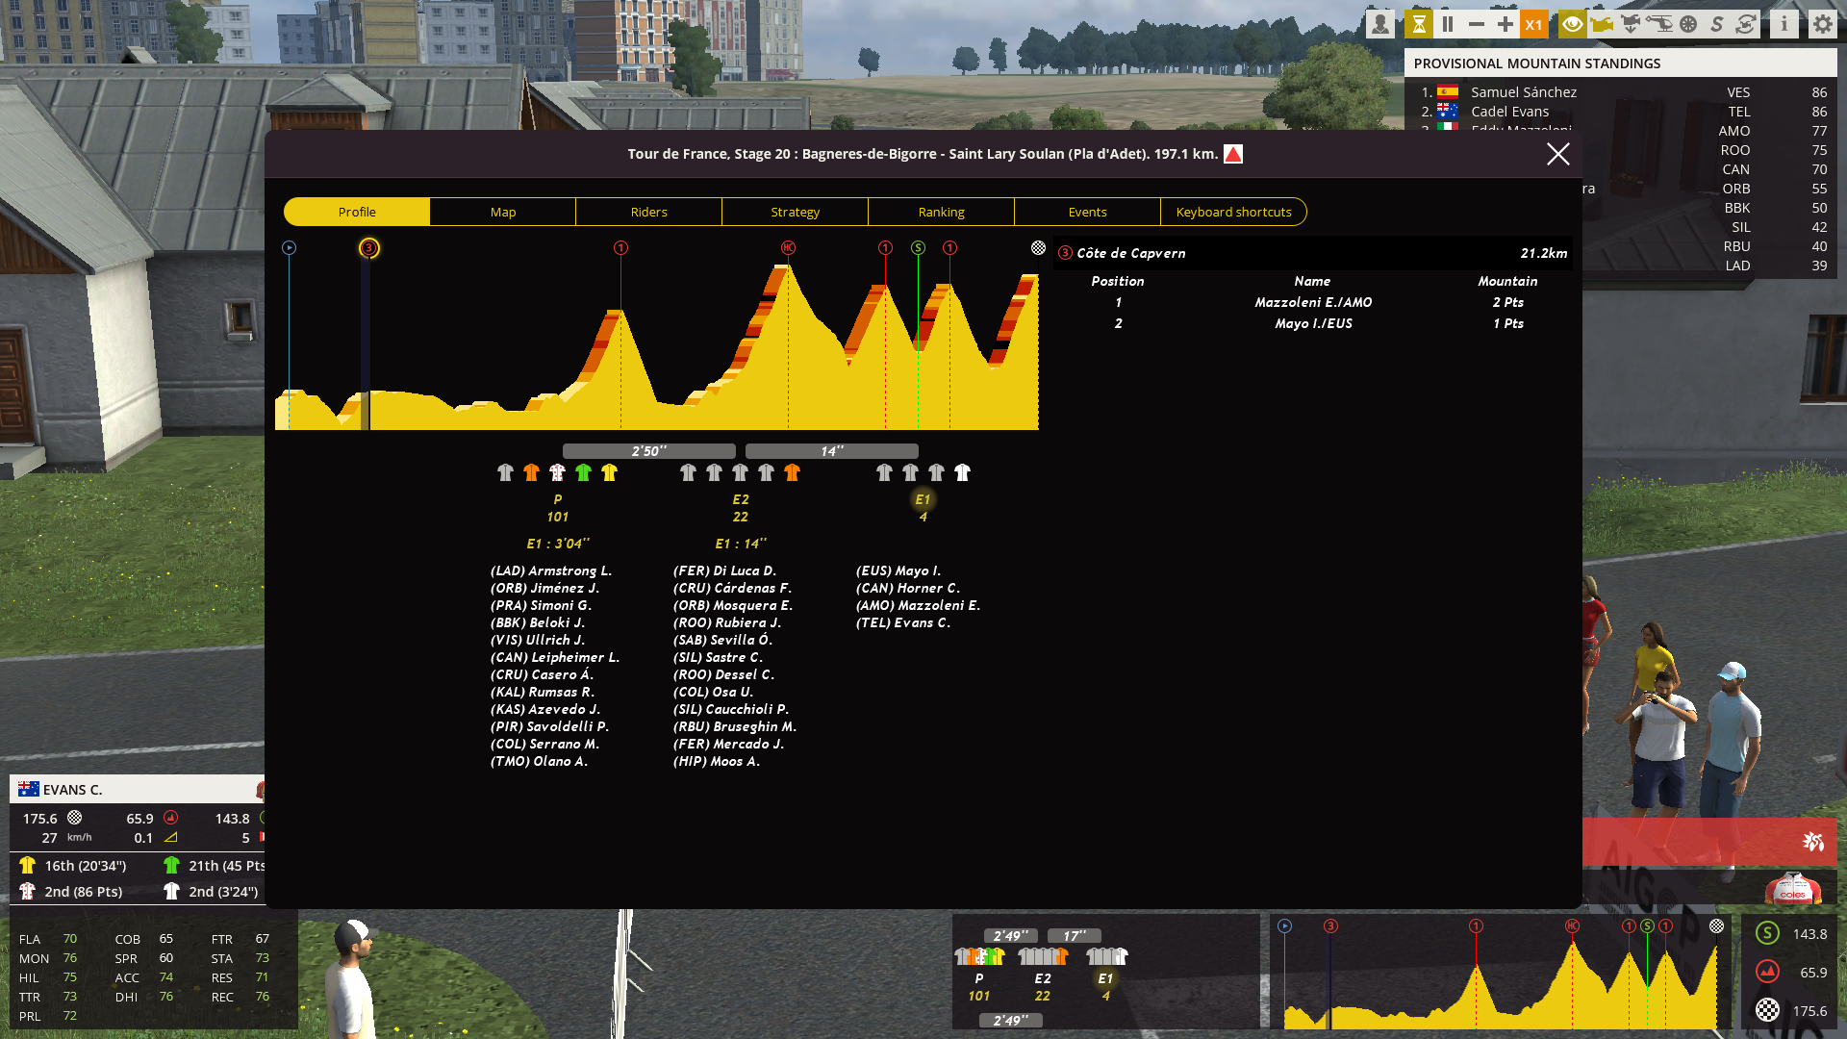Select the polka dot jersey in peloton group
This screenshot has width=1847, height=1039.
[557, 472]
